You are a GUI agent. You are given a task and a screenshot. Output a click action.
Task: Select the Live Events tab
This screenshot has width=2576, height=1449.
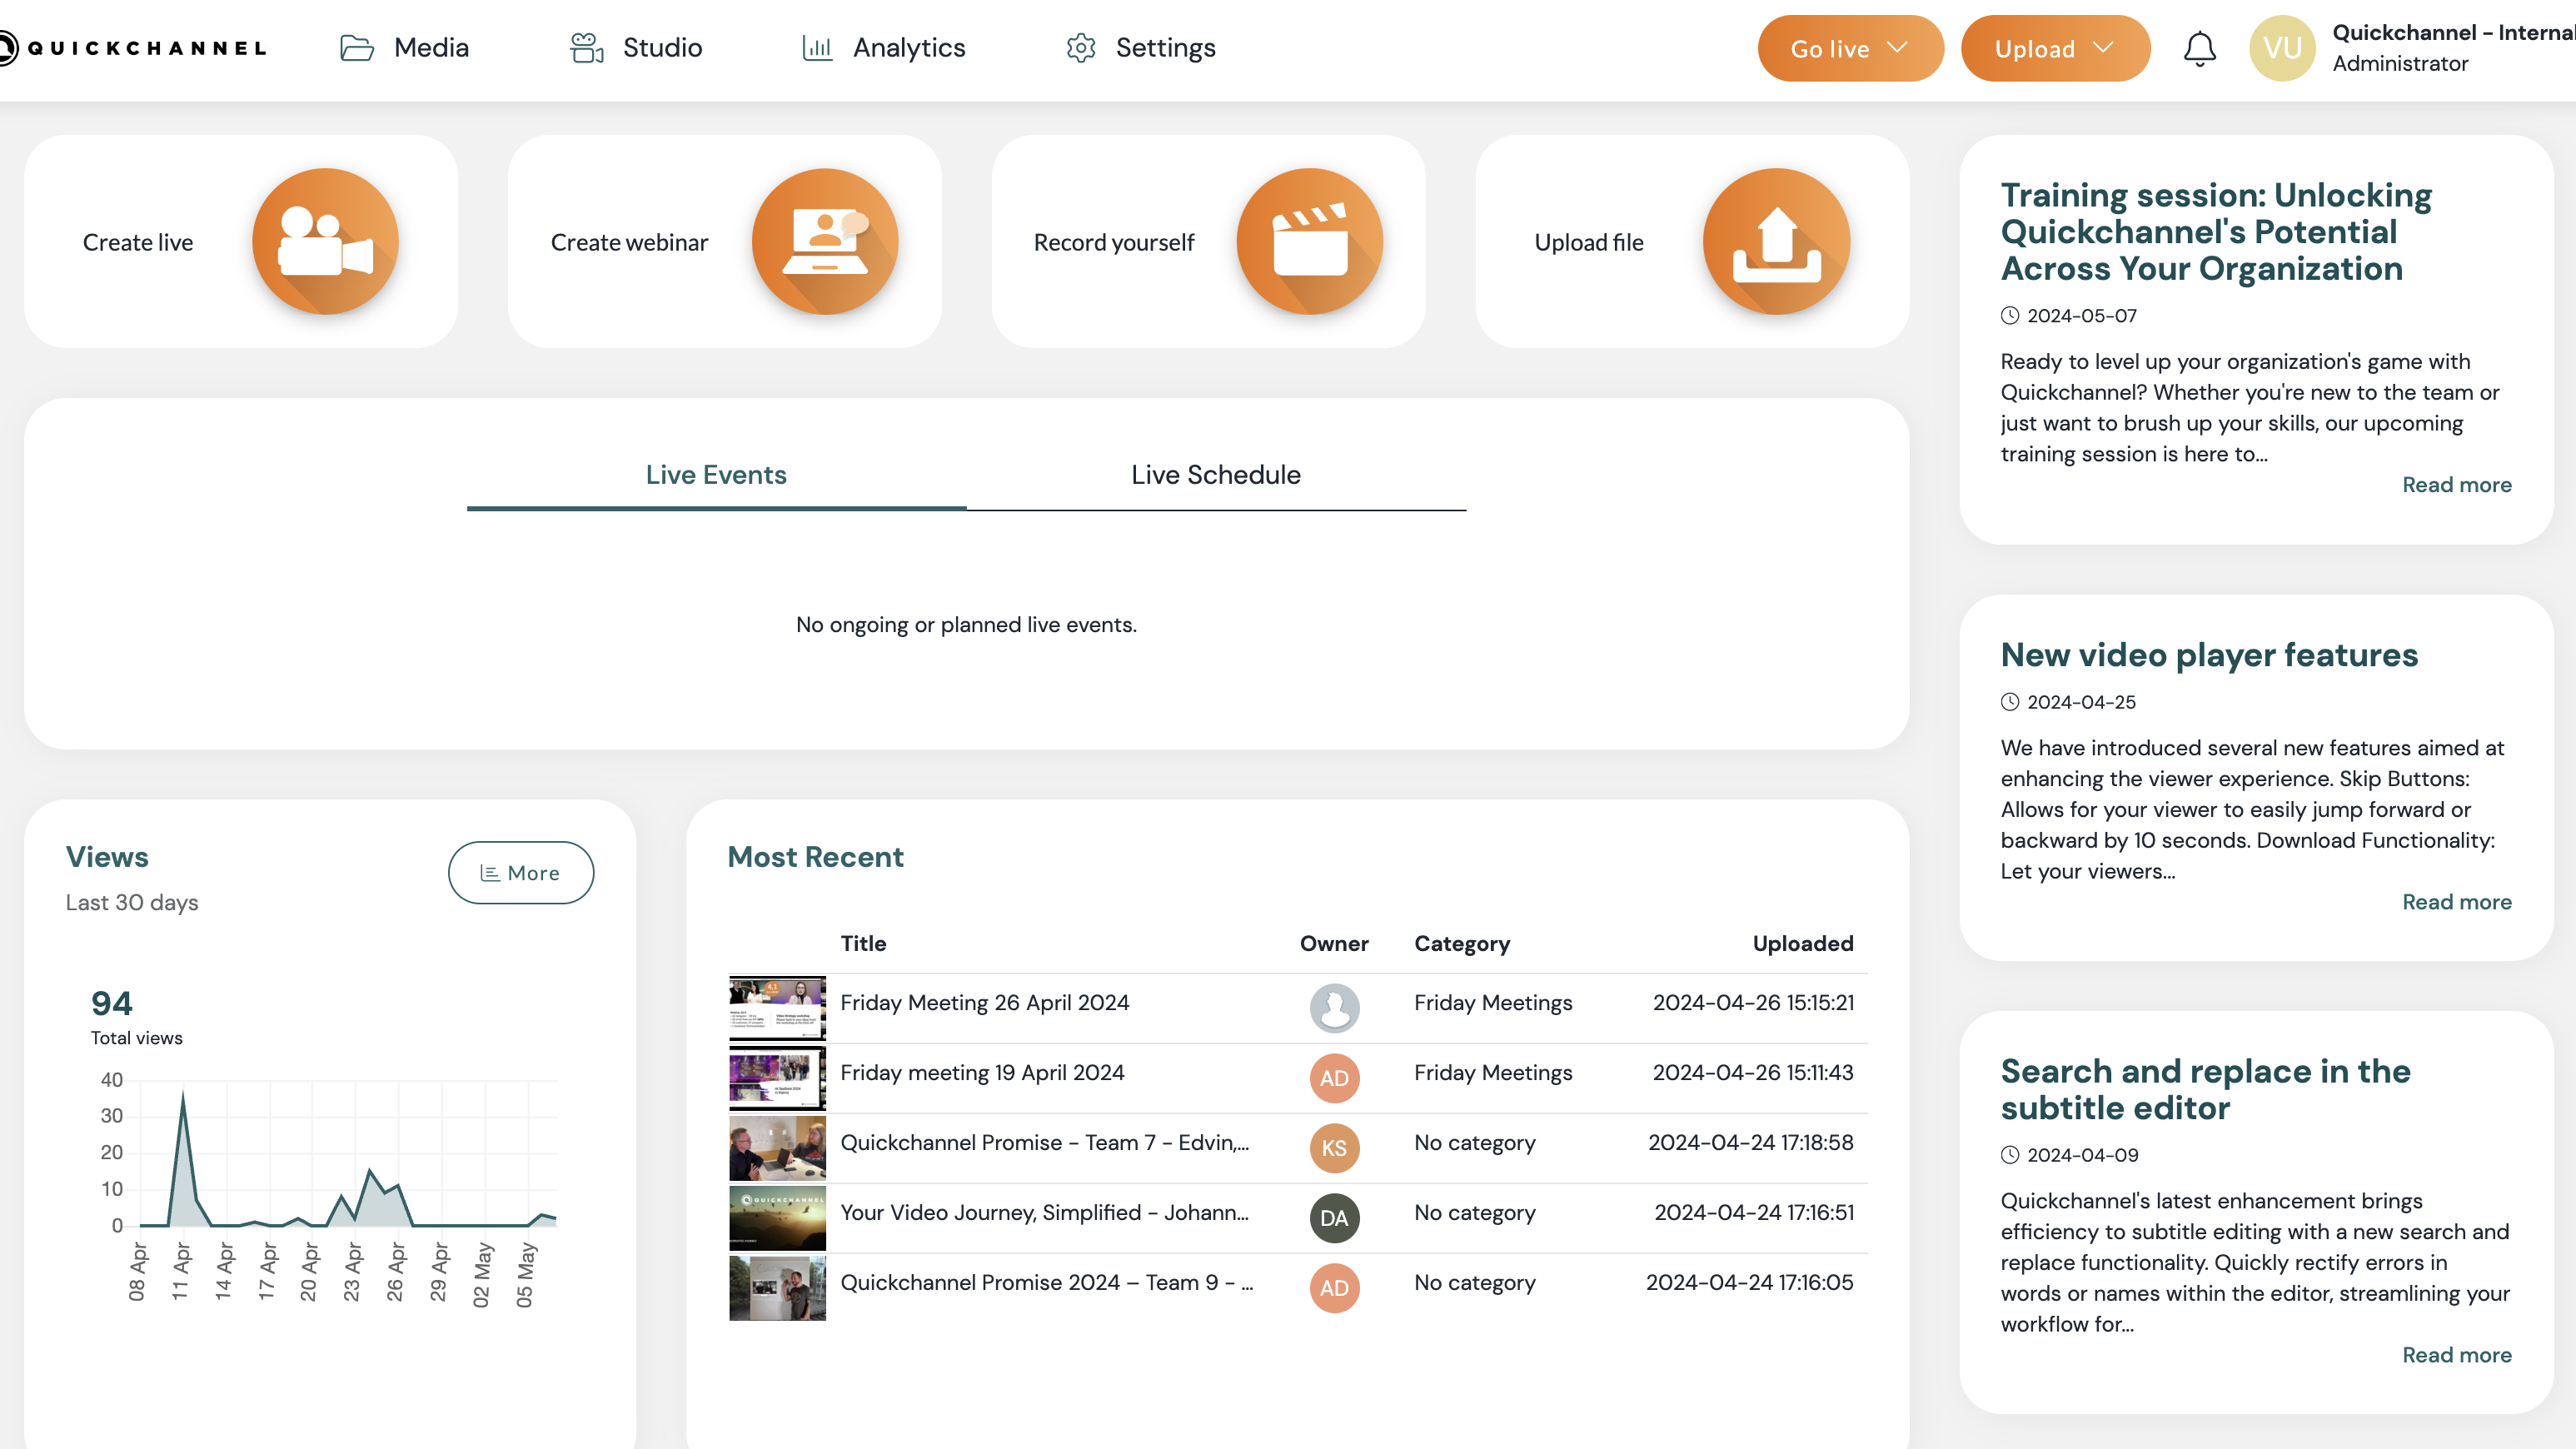(x=716, y=475)
